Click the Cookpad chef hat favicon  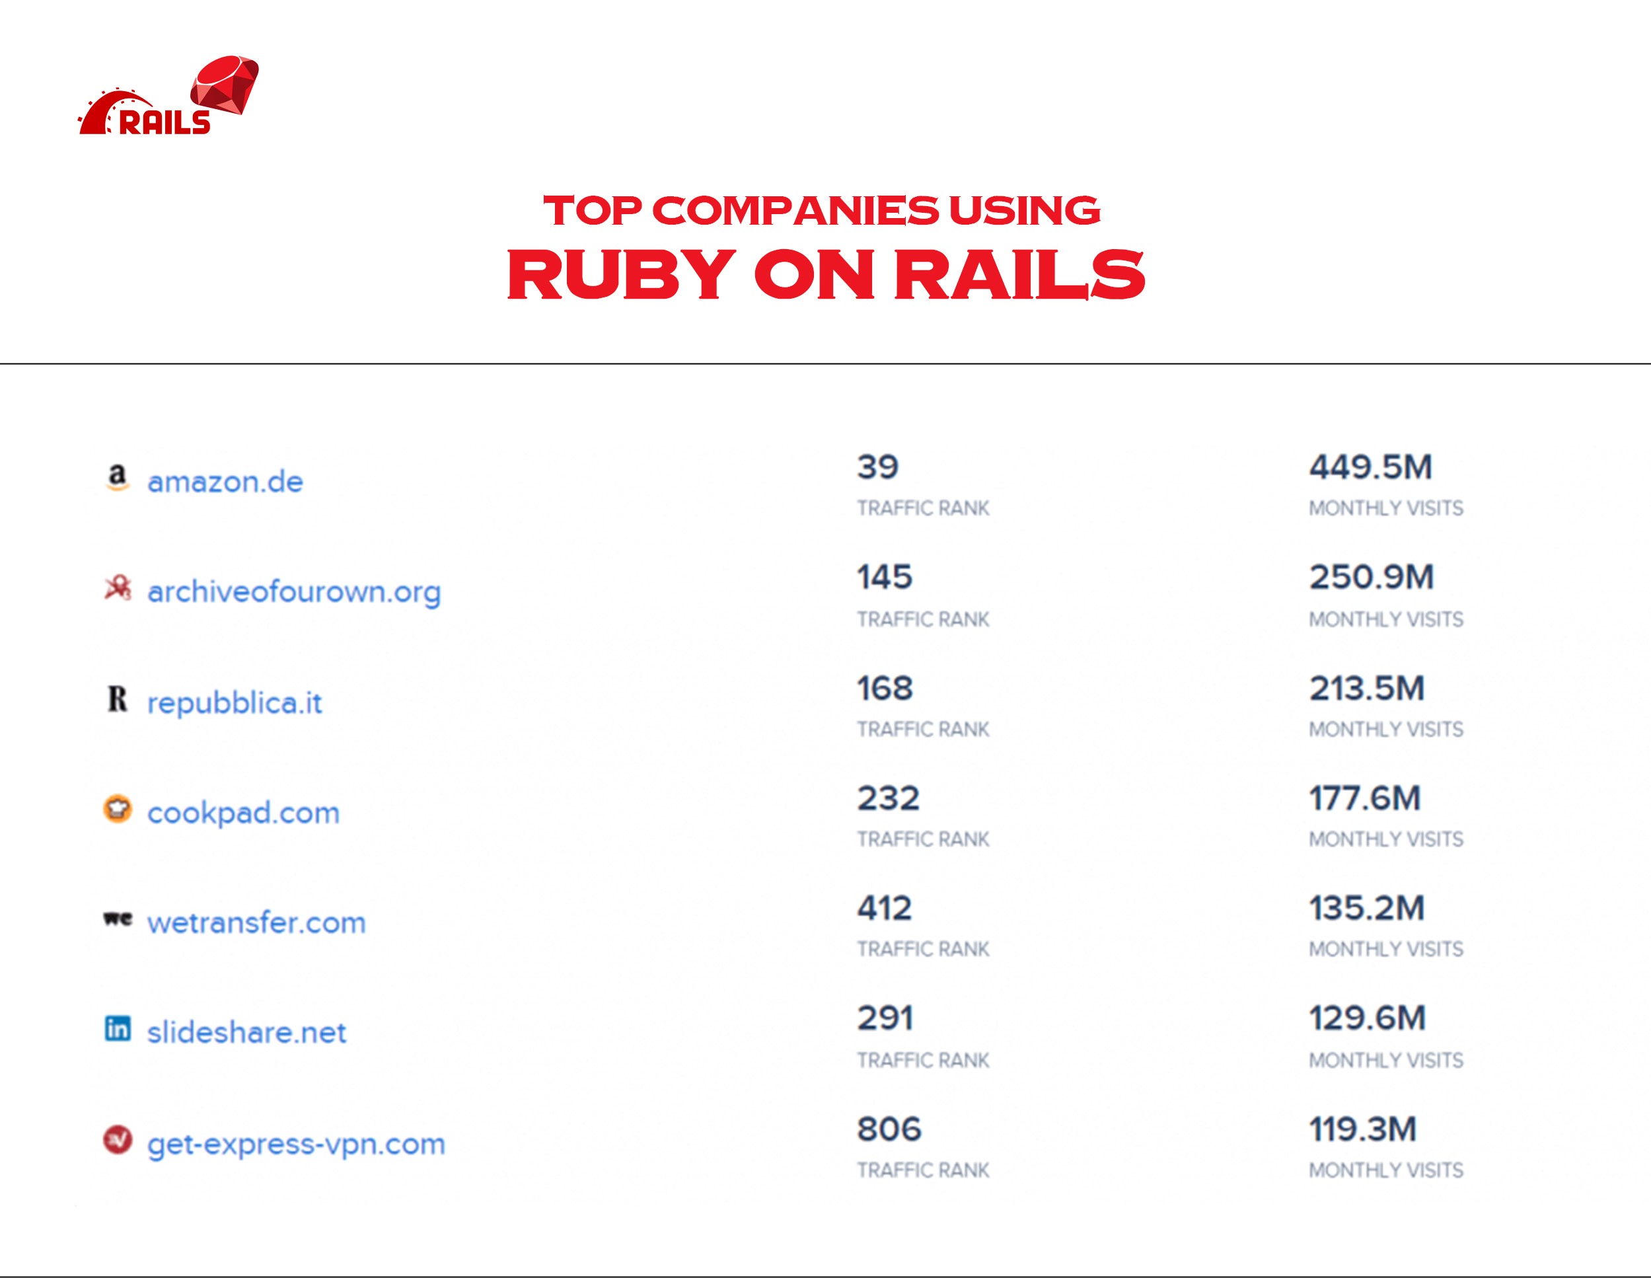click(x=117, y=809)
